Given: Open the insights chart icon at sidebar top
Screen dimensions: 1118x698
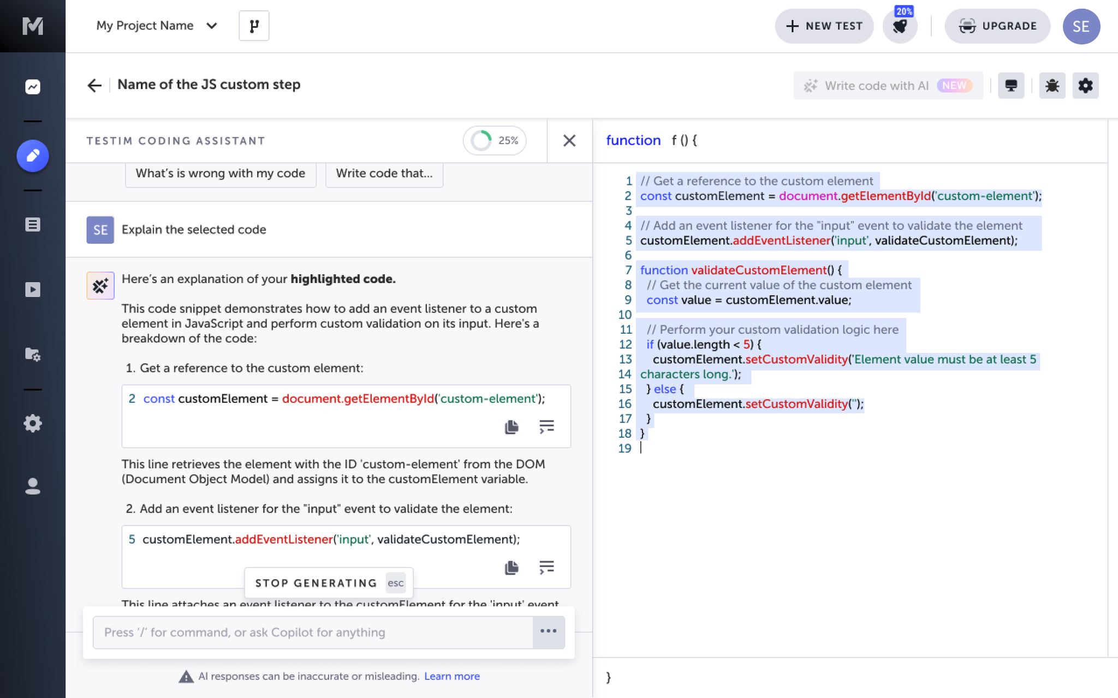Looking at the screenshot, I should coord(33,87).
